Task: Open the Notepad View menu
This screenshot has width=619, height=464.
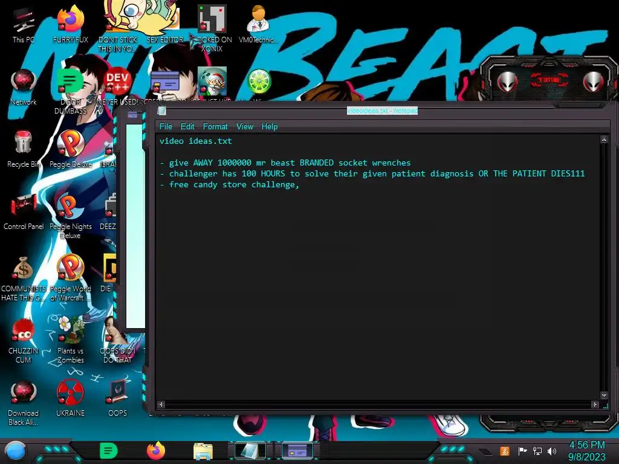Action: 245,127
